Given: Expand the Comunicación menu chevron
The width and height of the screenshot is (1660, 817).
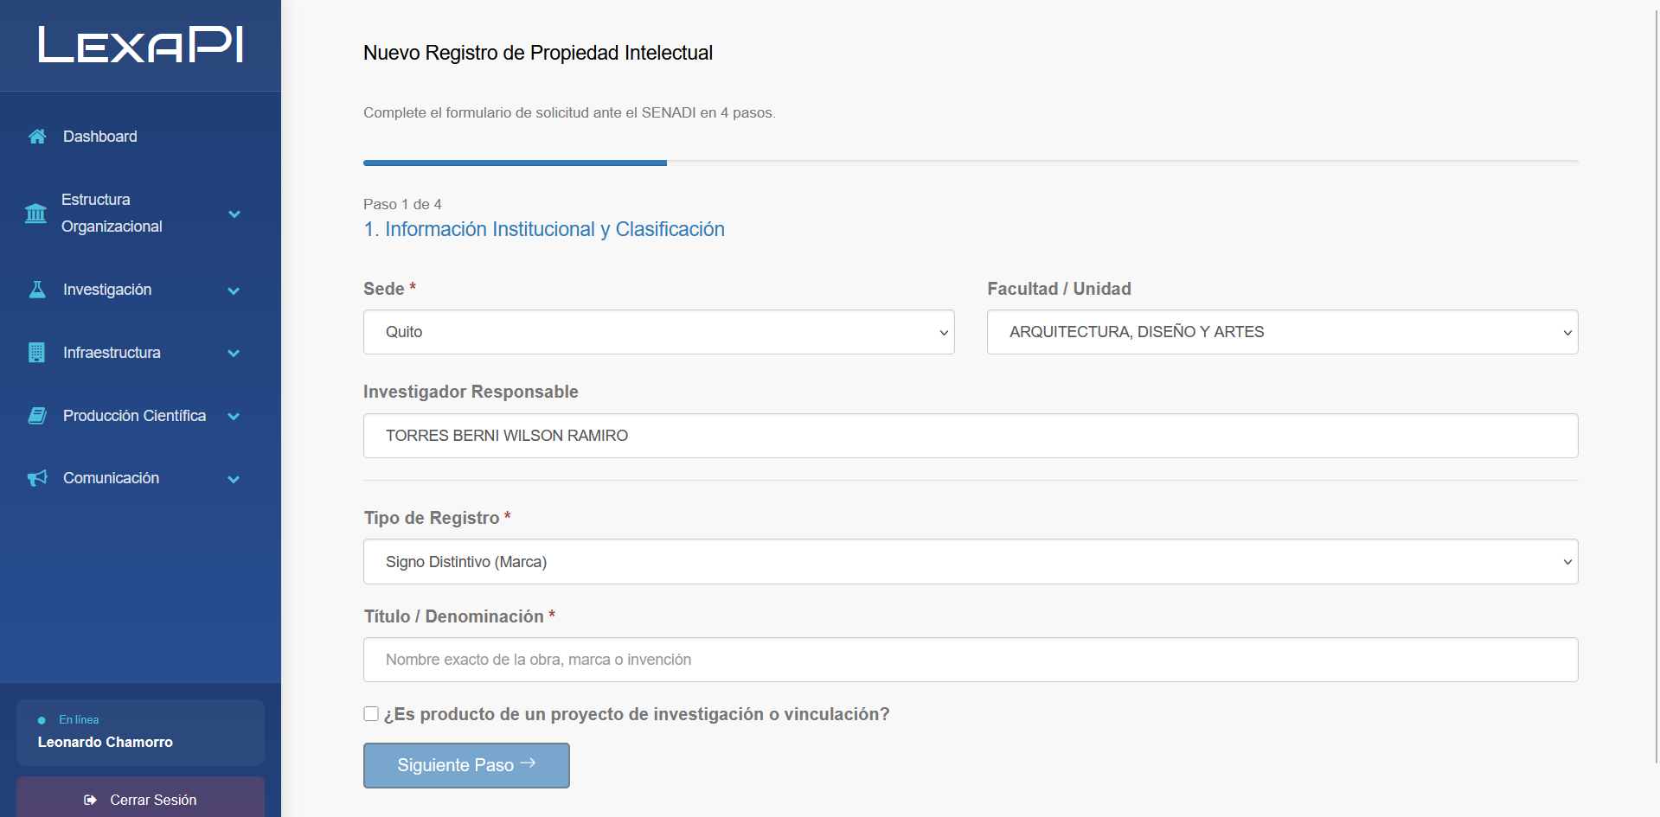Looking at the screenshot, I should point(234,479).
